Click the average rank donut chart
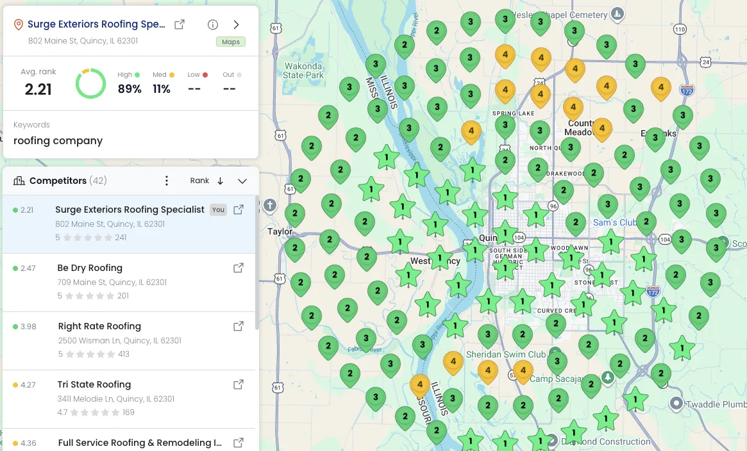This screenshot has width=747, height=451. click(x=90, y=83)
